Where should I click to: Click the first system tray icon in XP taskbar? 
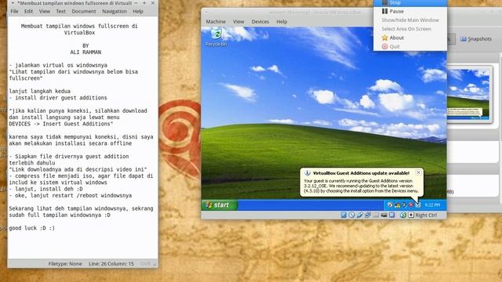390,205
